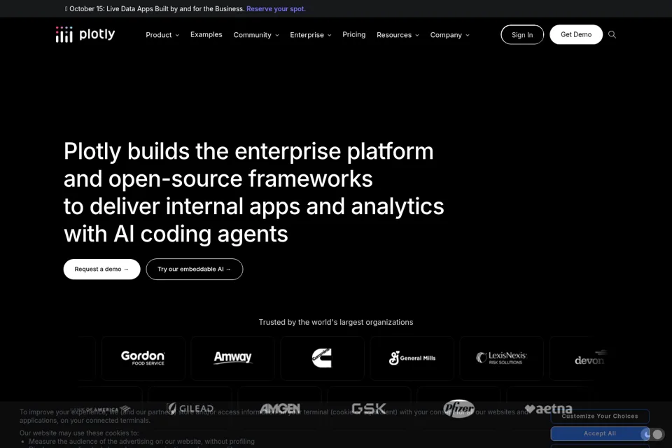Image resolution: width=672 pixels, height=448 pixels.
Task: Open the Examples nav item
Action: (206, 34)
